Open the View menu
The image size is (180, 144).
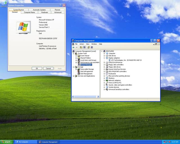87,44
